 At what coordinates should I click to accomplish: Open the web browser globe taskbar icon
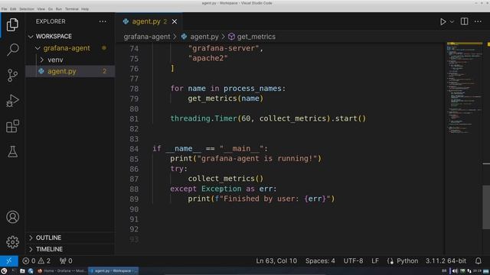31,271
